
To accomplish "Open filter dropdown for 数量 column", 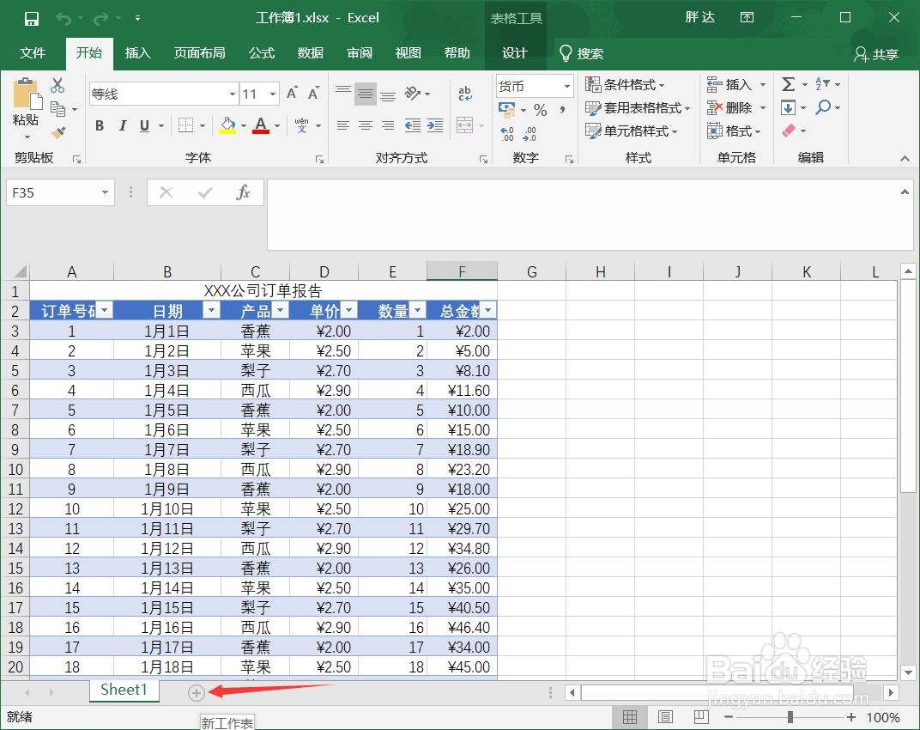I will (x=418, y=310).
